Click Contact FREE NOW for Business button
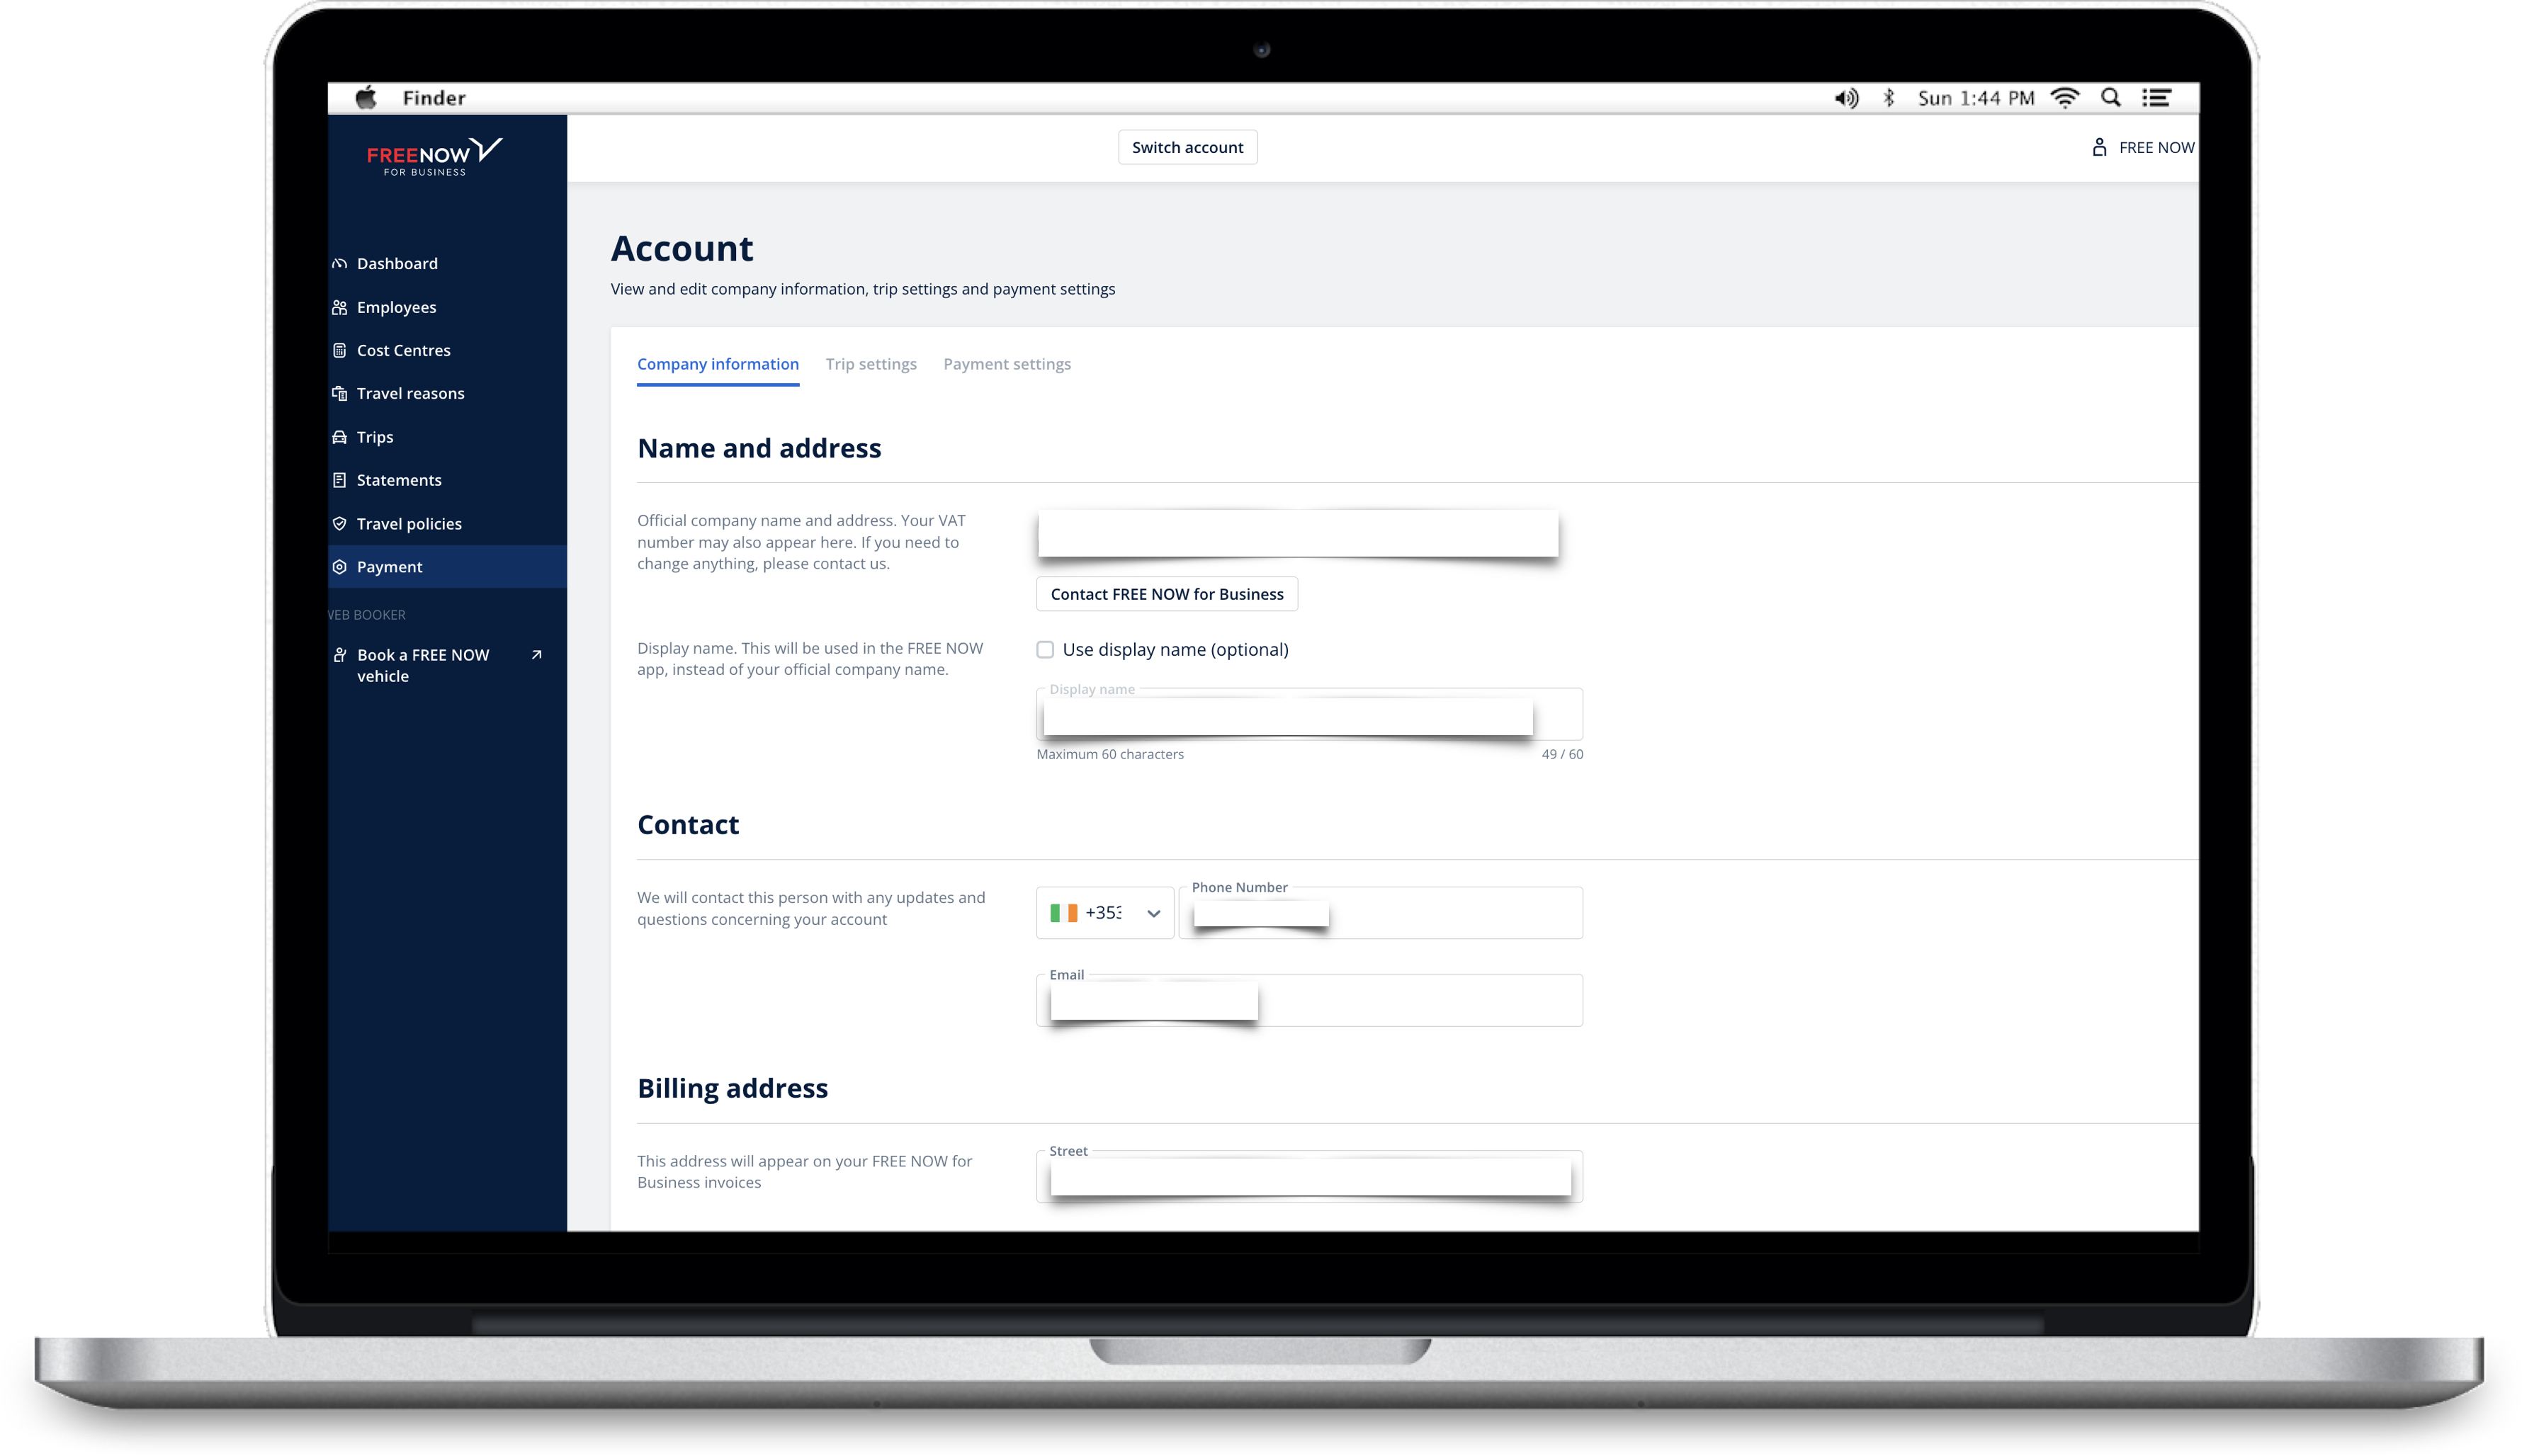 point(1167,593)
